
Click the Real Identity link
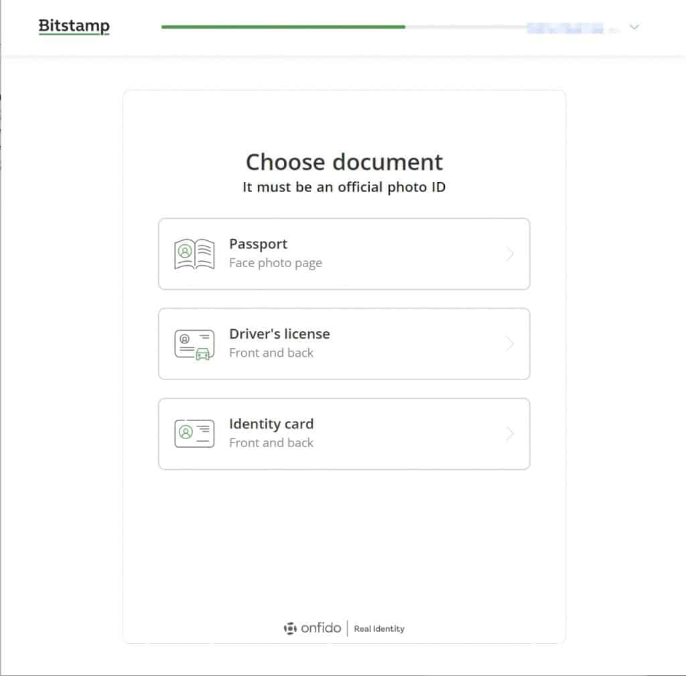(379, 629)
